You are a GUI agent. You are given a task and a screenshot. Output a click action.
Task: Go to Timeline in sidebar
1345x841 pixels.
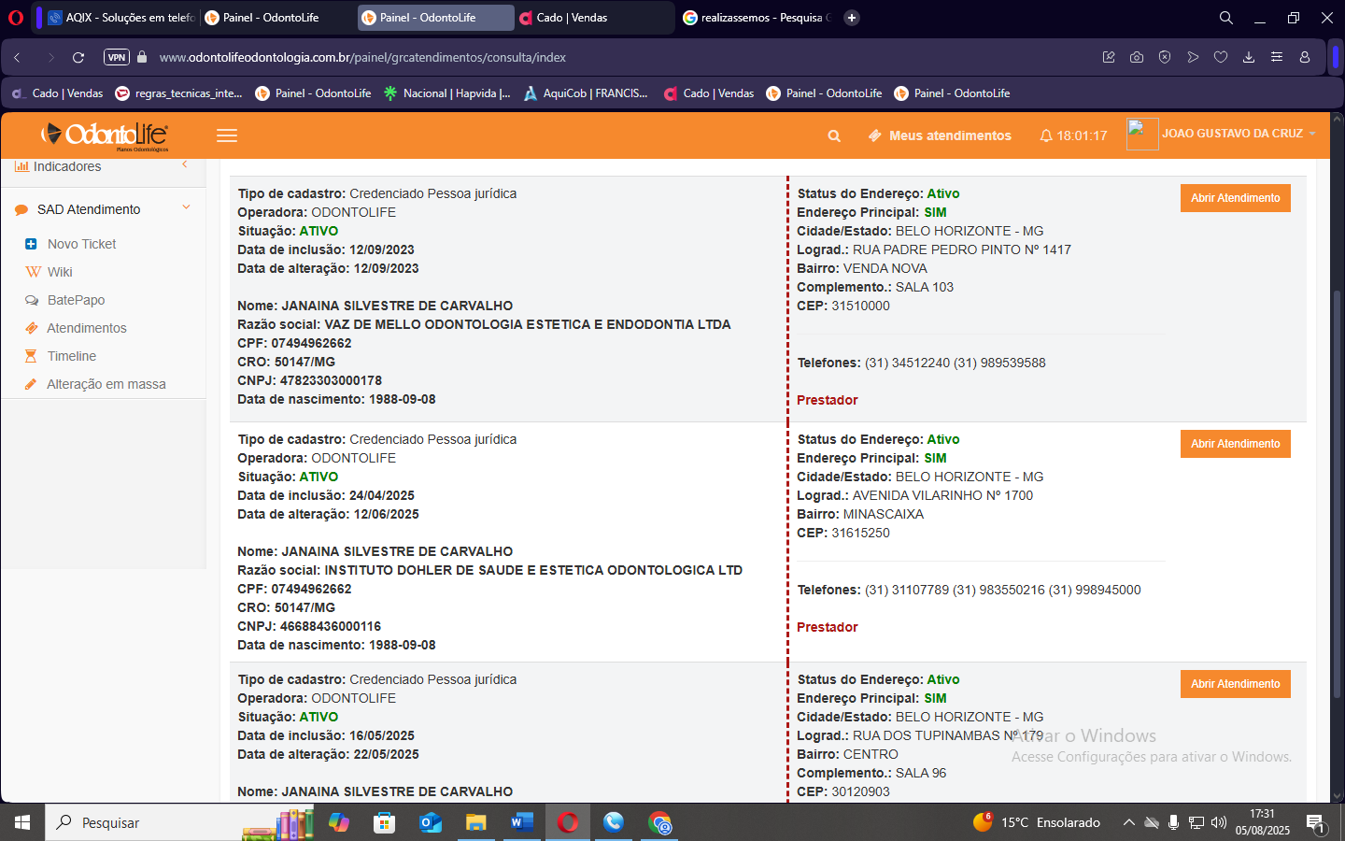[x=71, y=356]
